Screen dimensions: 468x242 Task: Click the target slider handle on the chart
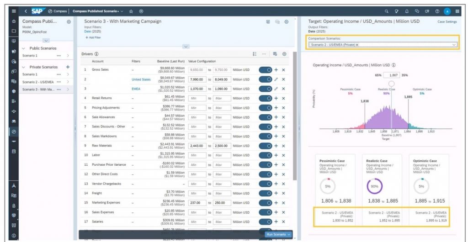tap(391, 84)
